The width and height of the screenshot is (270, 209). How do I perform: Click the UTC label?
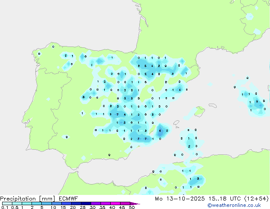pos(236,199)
